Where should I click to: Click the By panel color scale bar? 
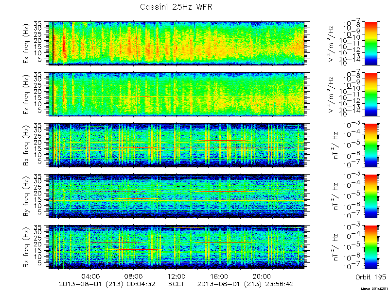point(371,196)
